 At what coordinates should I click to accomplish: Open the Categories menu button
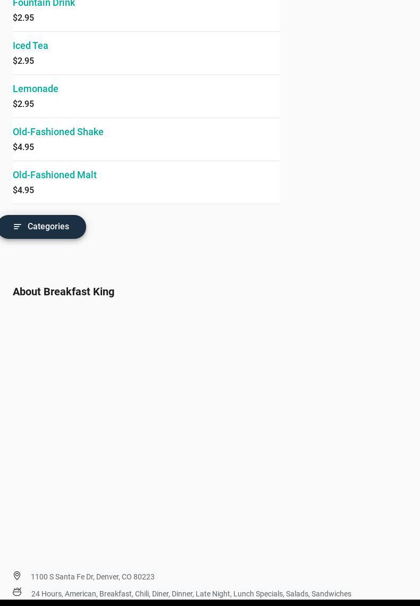43,227
